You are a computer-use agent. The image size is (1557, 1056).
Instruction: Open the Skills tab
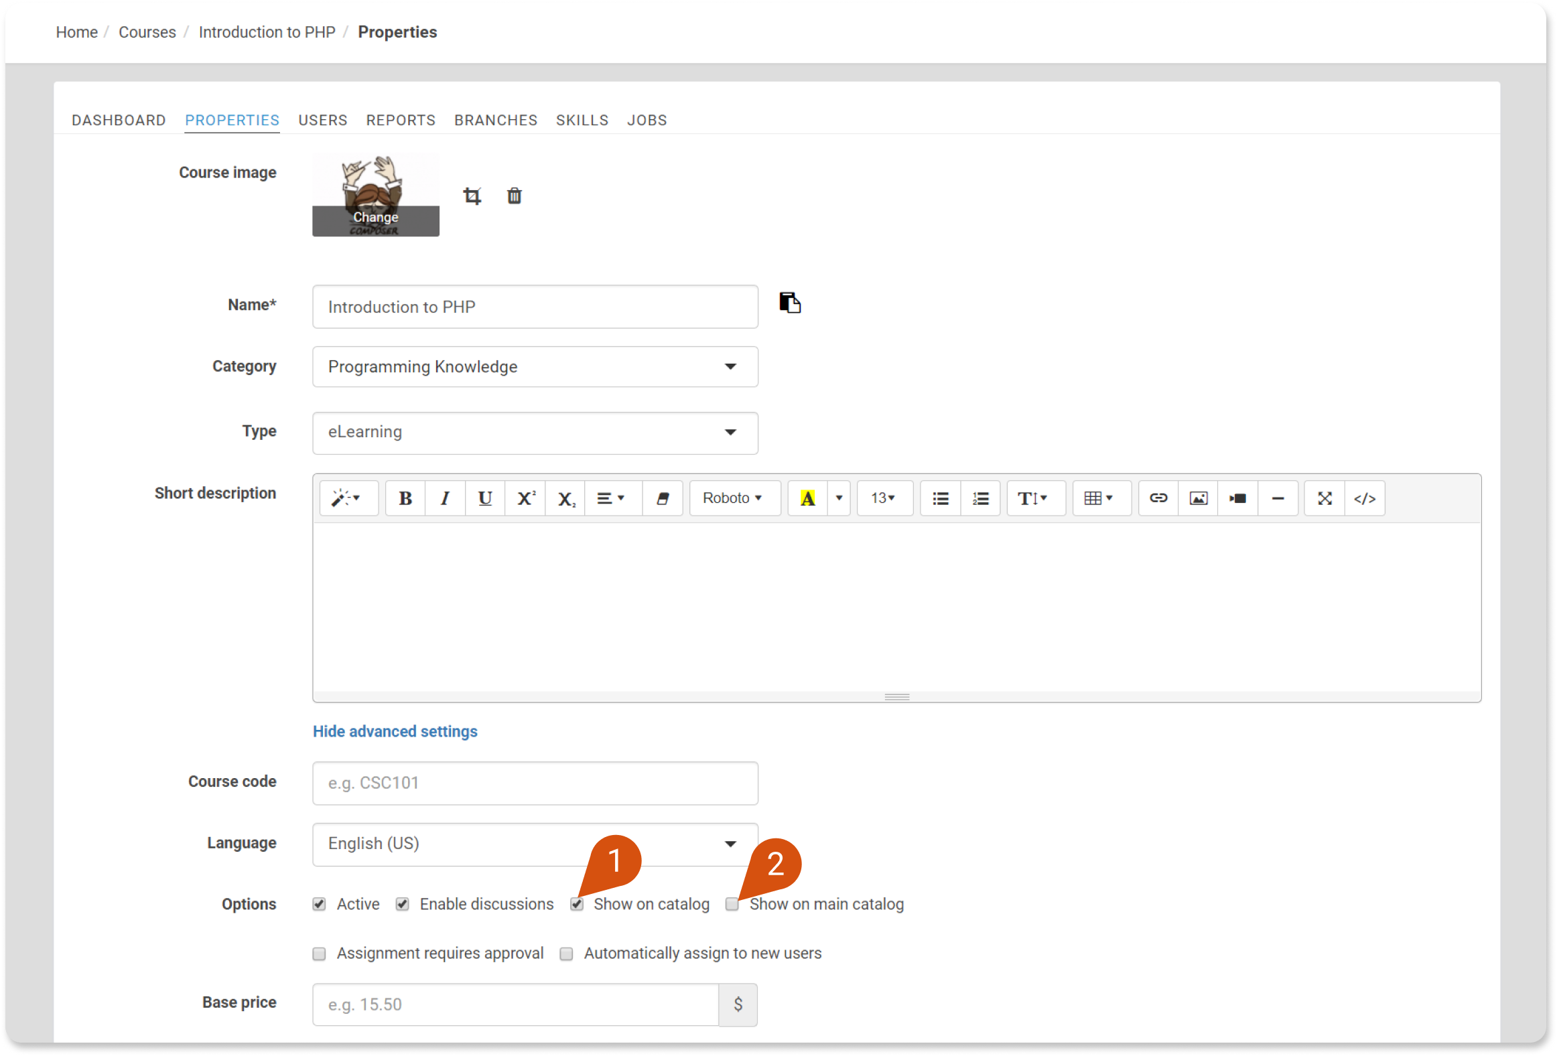click(582, 120)
